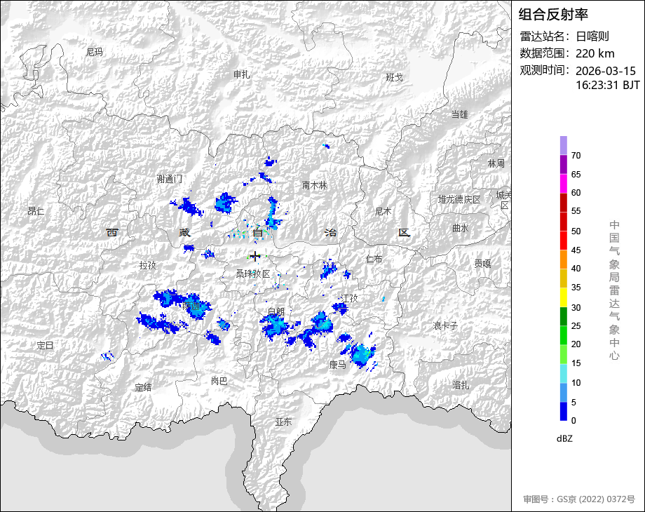This screenshot has width=645, height=512.
Task: Click the 组合反射率 title text
Action: (x=553, y=15)
